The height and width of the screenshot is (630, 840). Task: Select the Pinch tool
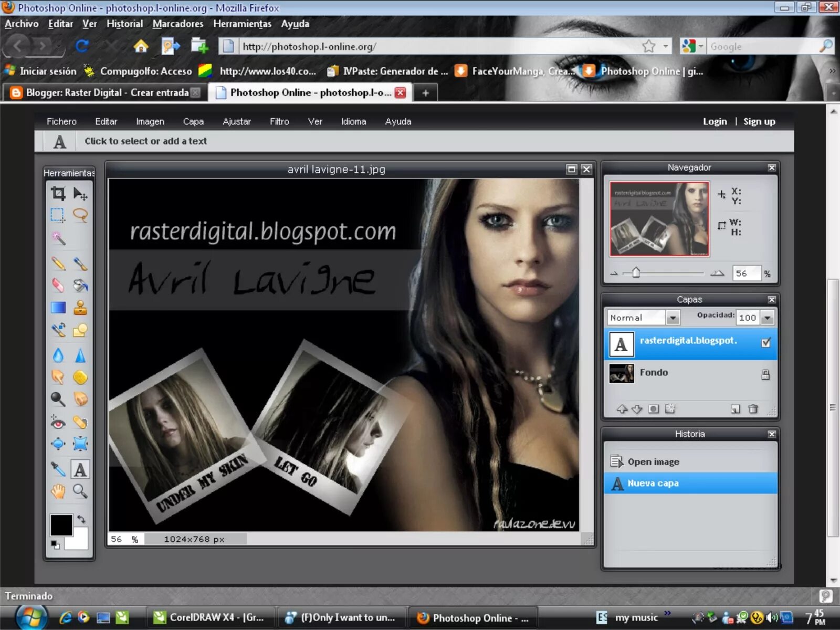tap(80, 444)
